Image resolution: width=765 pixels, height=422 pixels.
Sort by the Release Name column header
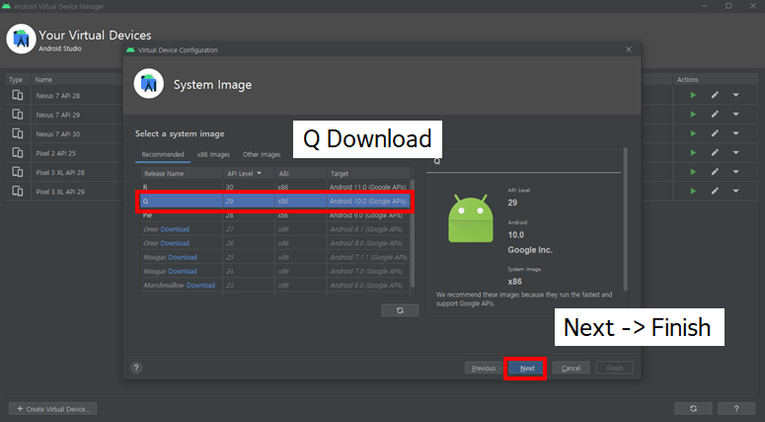(182, 173)
